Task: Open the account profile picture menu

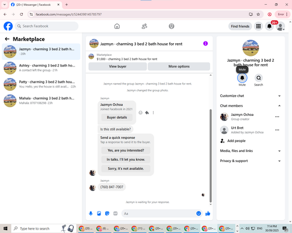Action: [x=280, y=26]
